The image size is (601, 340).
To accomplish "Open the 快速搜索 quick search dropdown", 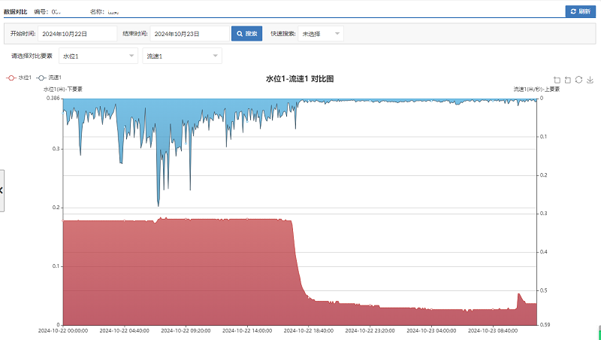I will point(321,34).
